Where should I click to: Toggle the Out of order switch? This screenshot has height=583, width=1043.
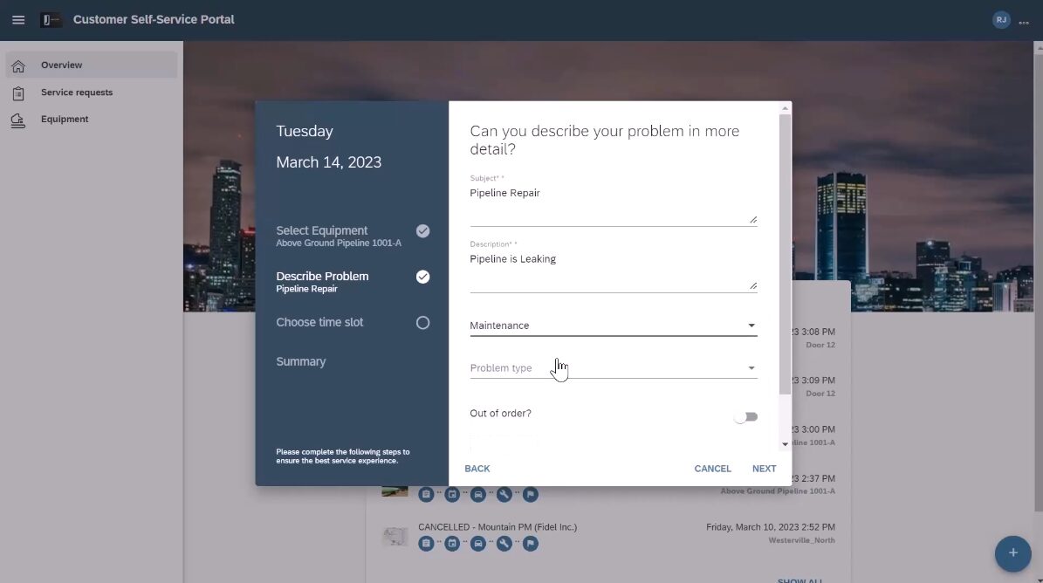point(745,417)
